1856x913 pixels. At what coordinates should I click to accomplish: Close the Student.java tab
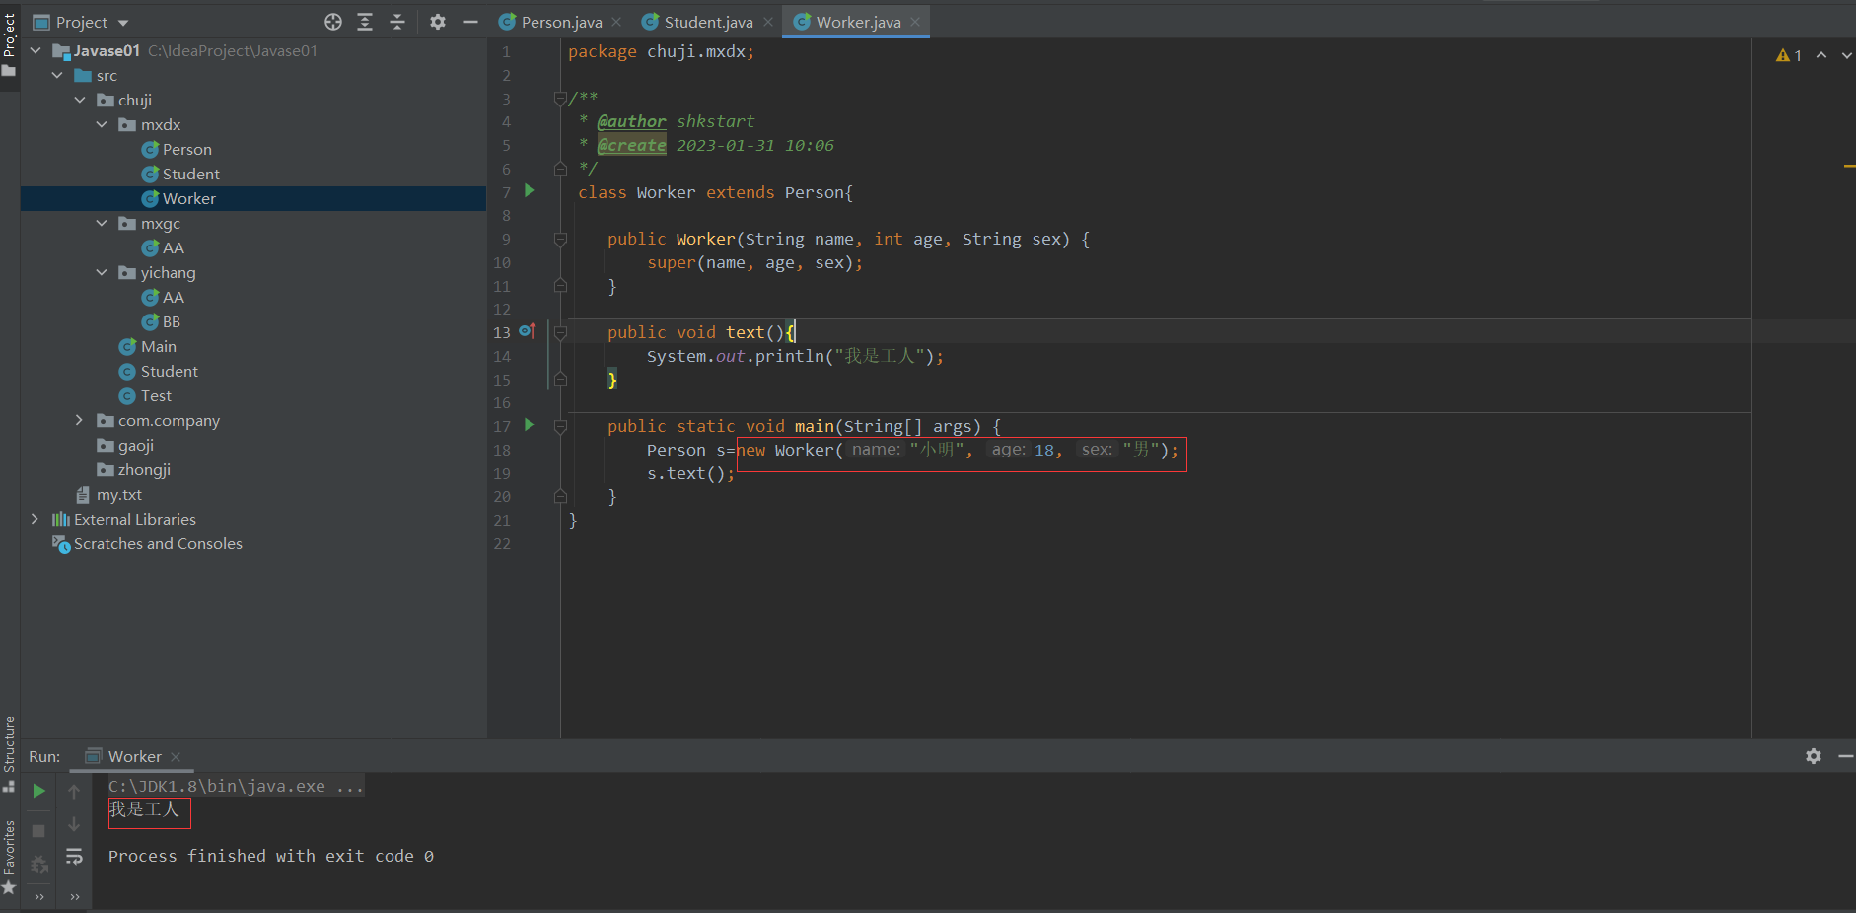point(768,22)
